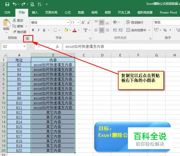Screen dimensions: 180x156
Task: Click the red Font Color A icon
Action: pos(74,30)
